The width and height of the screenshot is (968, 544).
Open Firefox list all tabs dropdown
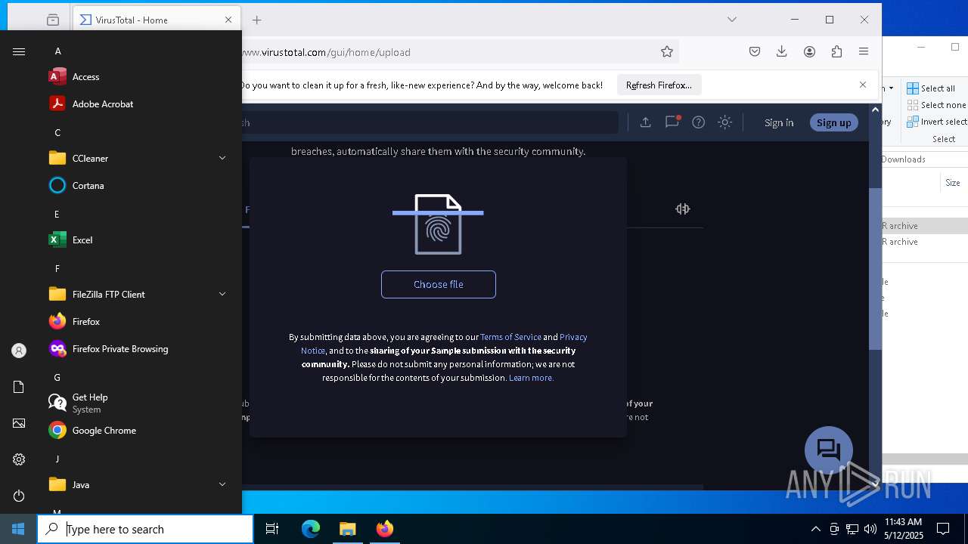coord(732,20)
